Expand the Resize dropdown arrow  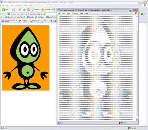click(x=38, y=21)
